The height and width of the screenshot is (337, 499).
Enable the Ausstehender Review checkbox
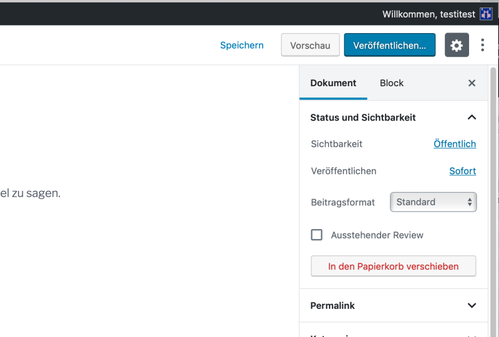[x=317, y=235]
